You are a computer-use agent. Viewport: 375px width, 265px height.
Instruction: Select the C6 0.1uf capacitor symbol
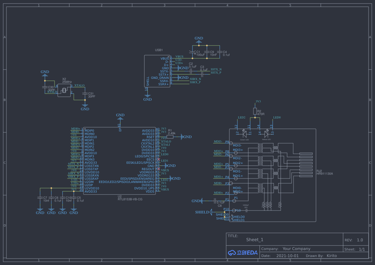pyautogui.click(x=51, y=198)
